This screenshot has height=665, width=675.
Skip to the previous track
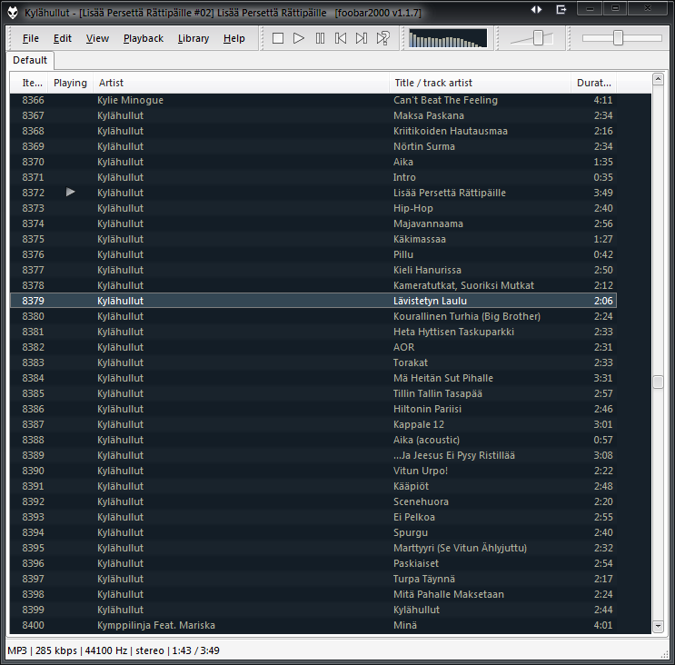pos(341,38)
